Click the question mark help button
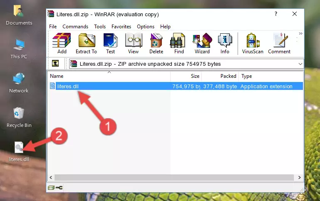This screenshot has height=201, width=320. [276, 14]
